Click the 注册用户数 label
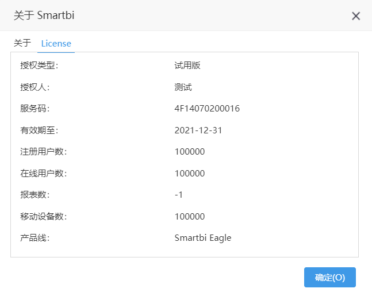This screenshot has height=296, width=372. click(44, 152)
